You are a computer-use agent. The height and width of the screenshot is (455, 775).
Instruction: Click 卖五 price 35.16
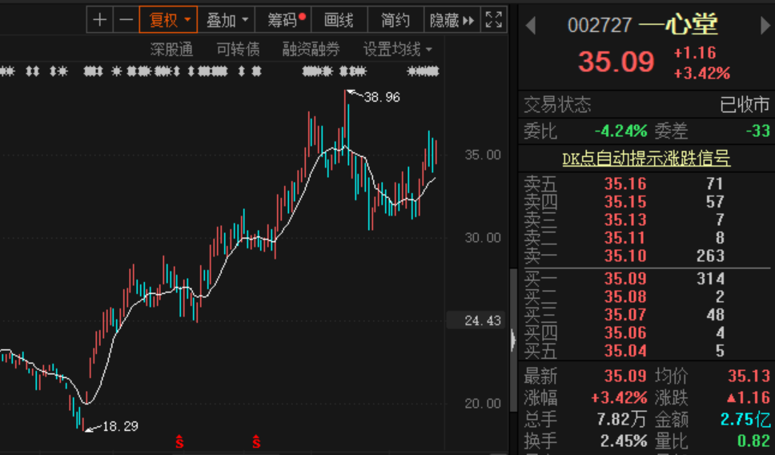coord(625,183)
